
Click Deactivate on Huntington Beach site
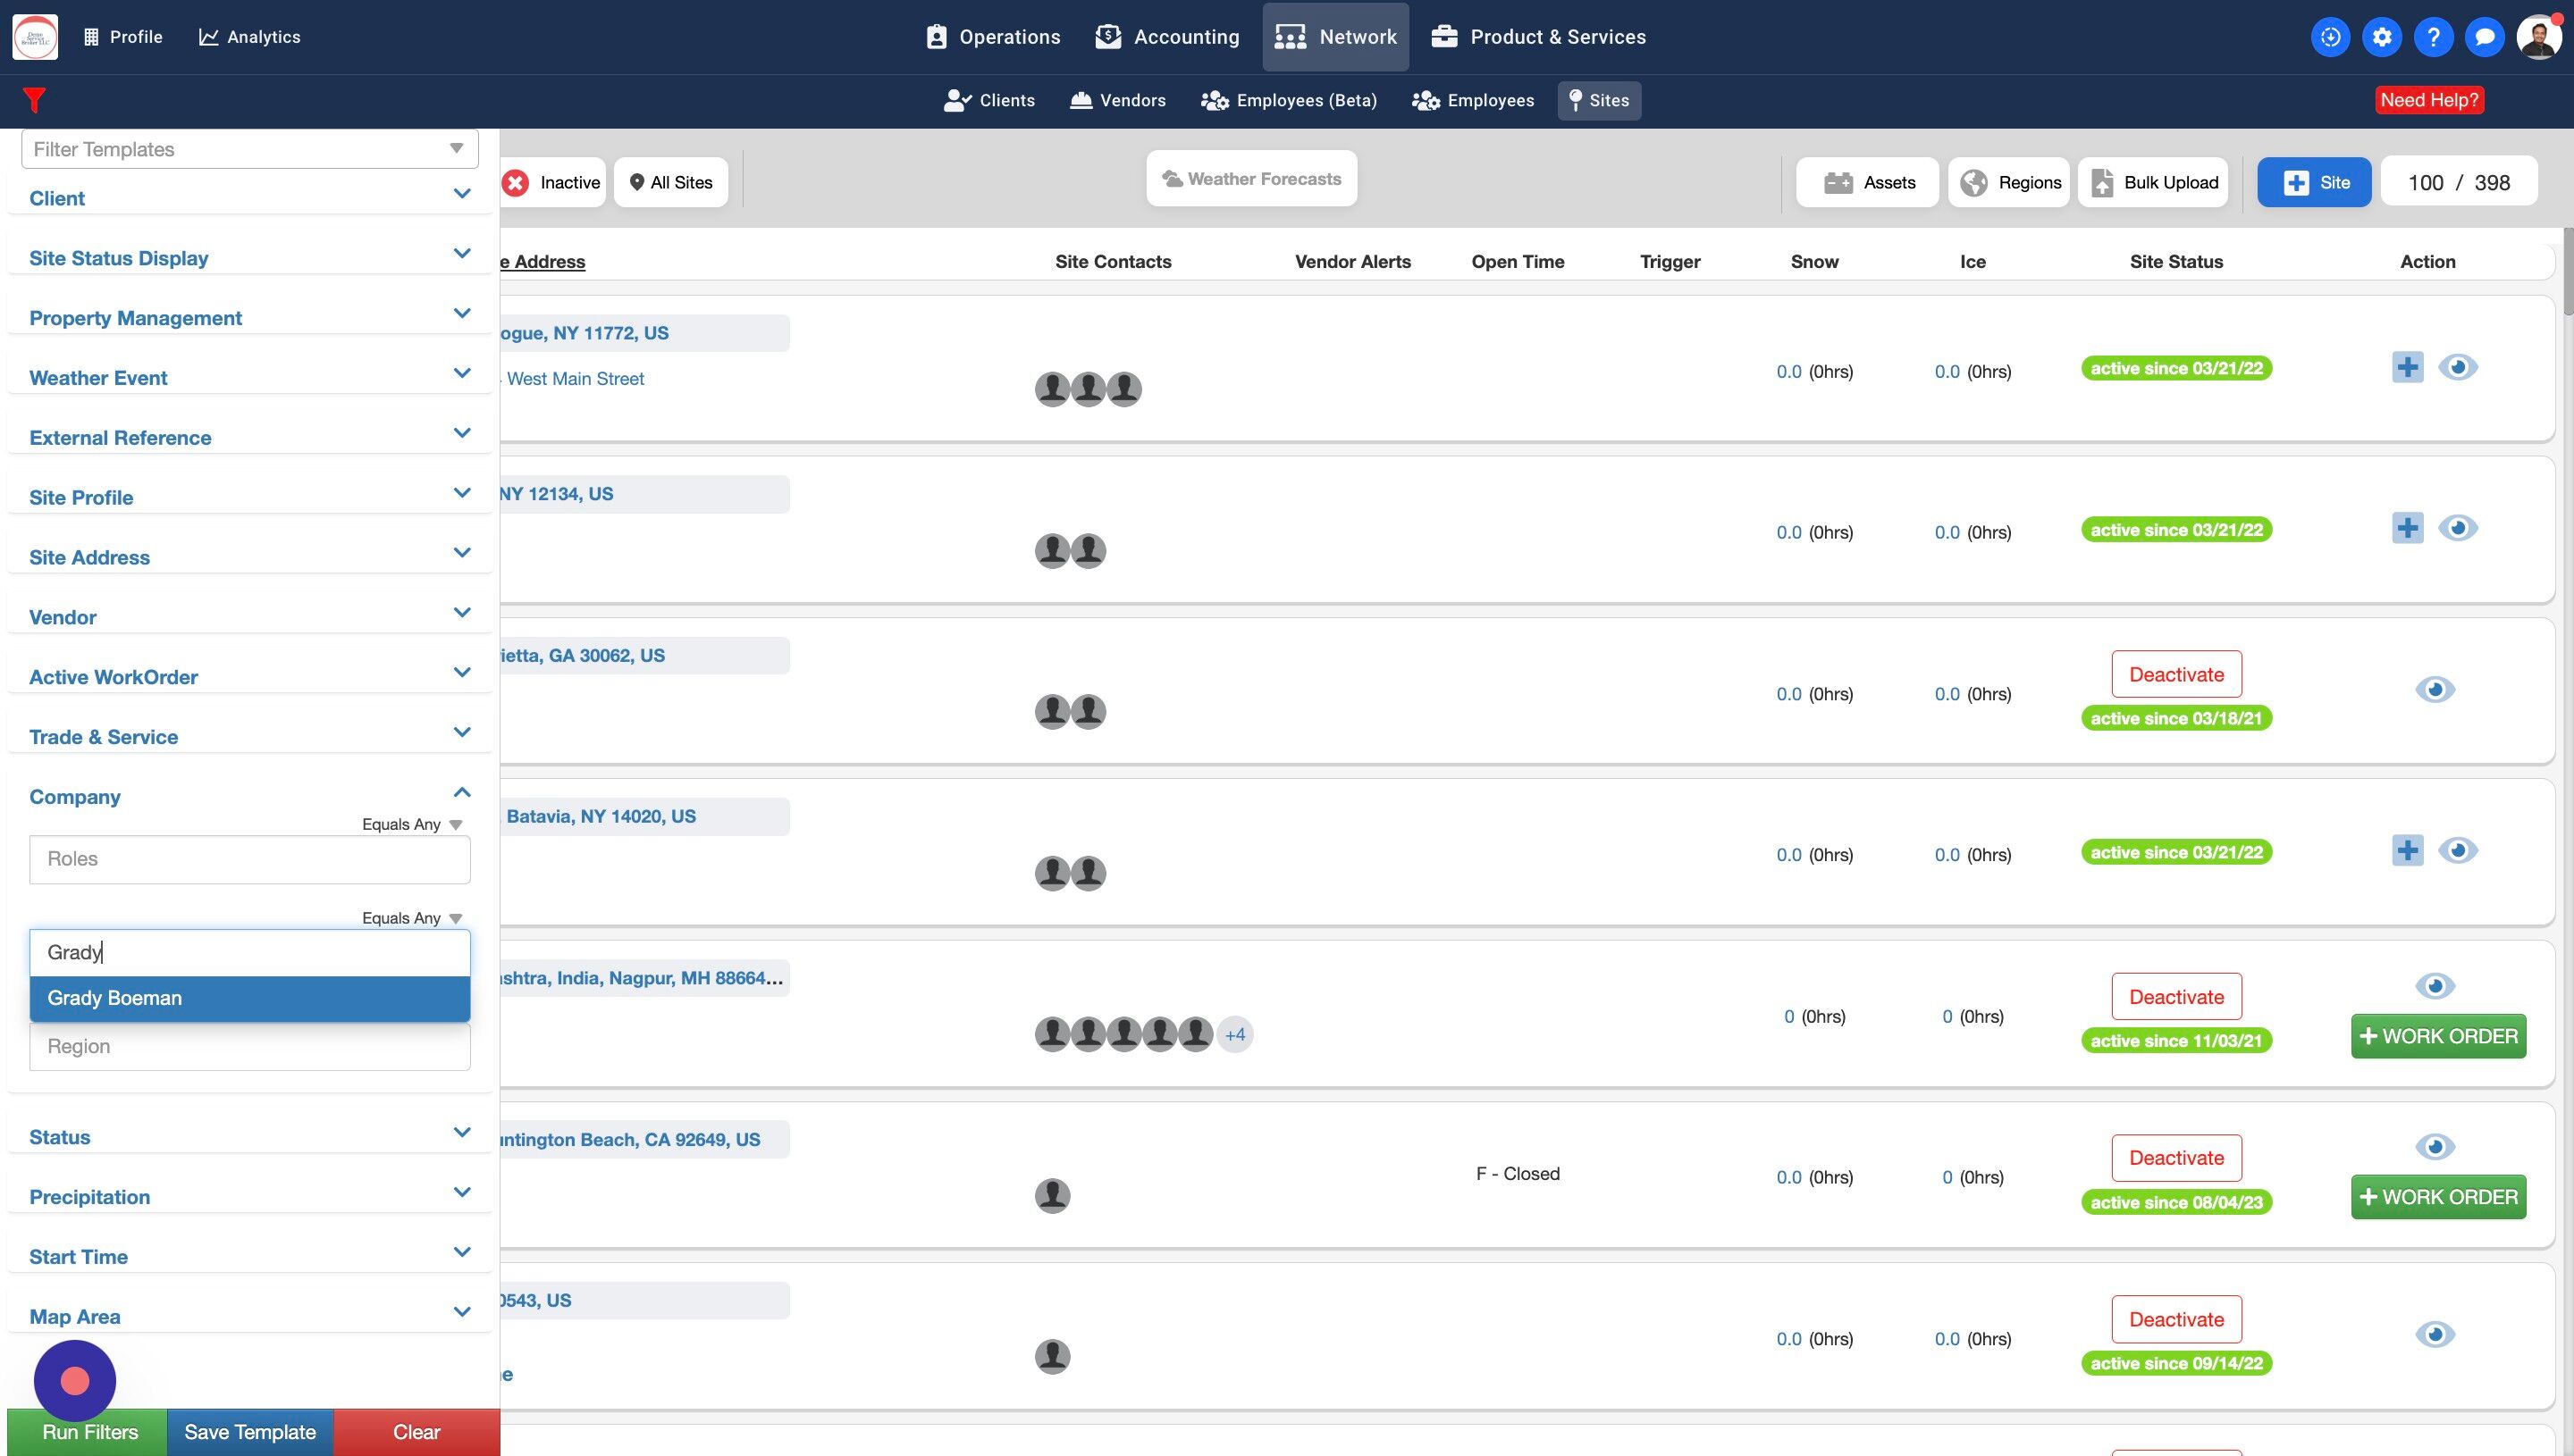click(2176, 1158)
